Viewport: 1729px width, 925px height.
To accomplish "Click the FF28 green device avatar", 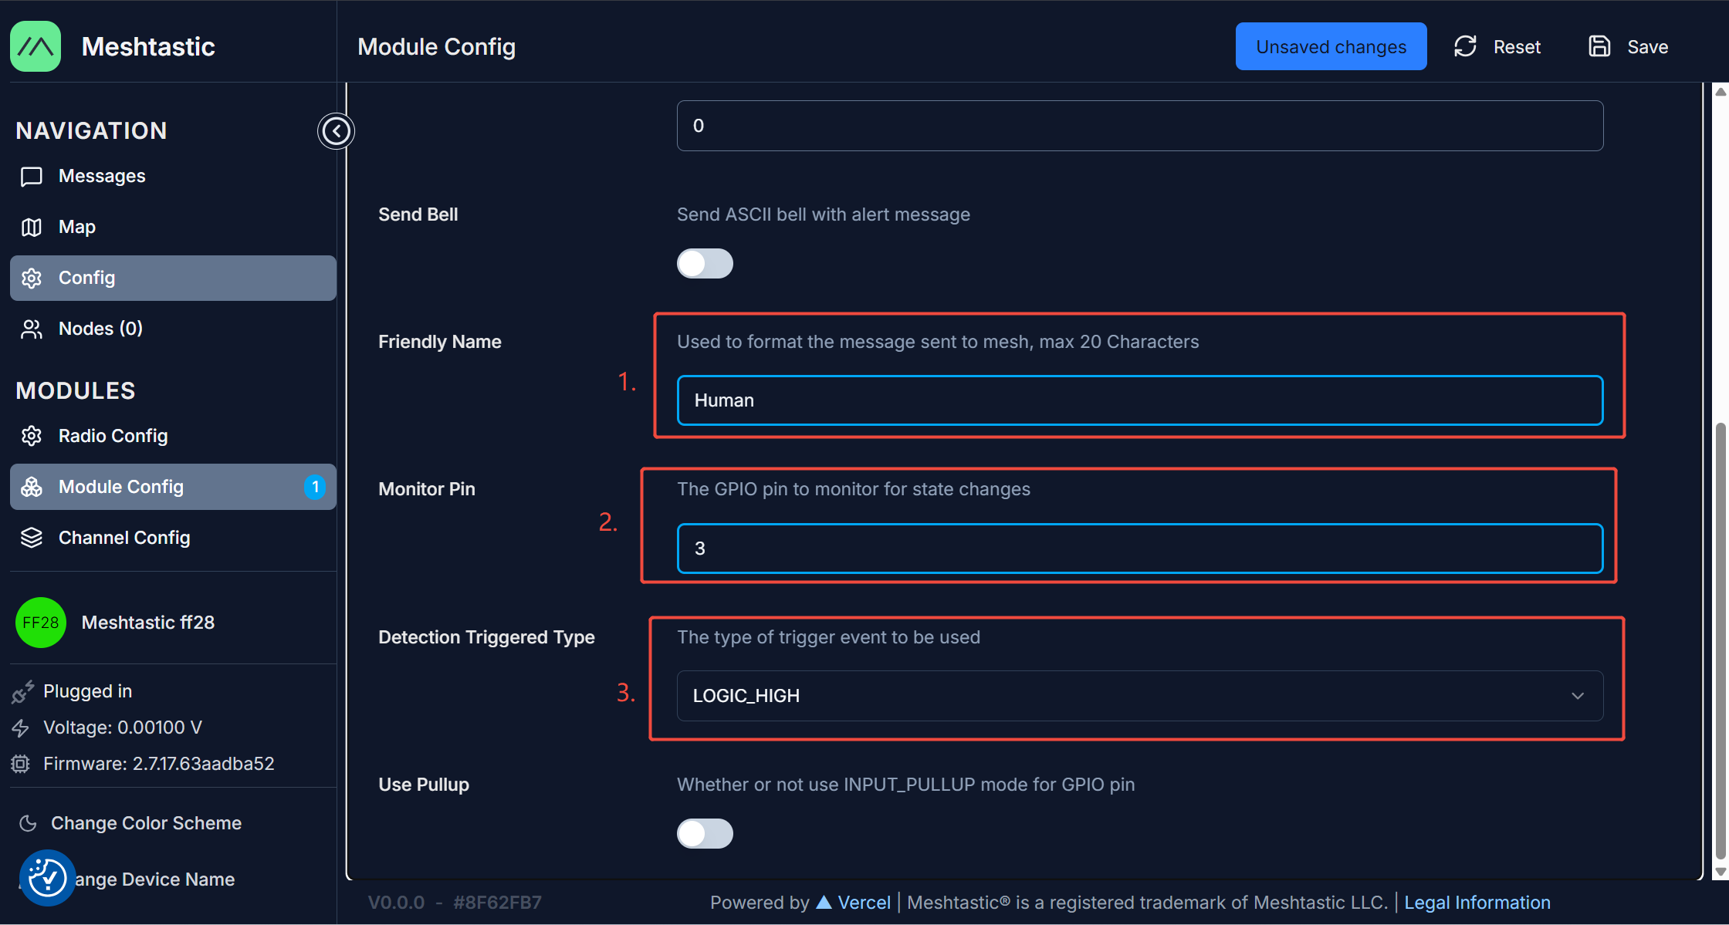I will tap(40, 623).
